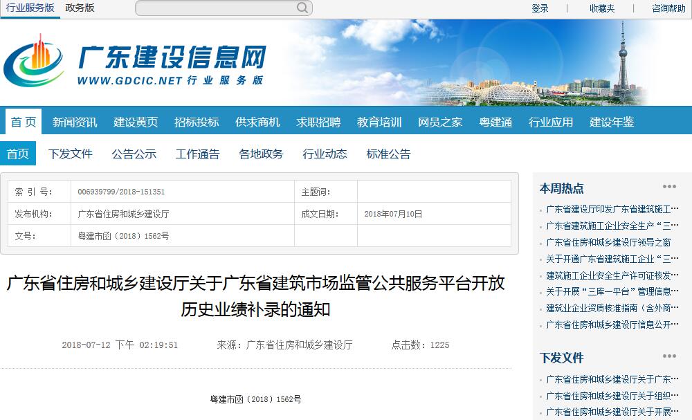Open link 广东省住房和城乡建设厅信息公开
This screenshot has width=692, height=420.
click(612, 325)
